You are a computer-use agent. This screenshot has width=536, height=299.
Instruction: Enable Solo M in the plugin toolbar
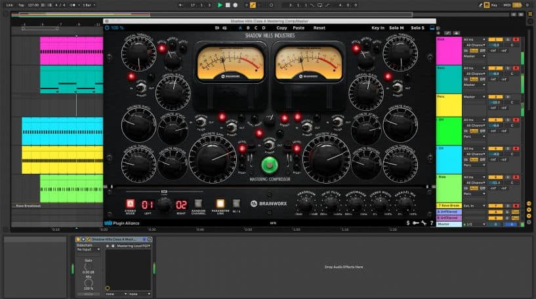click(x=396, y=28)
